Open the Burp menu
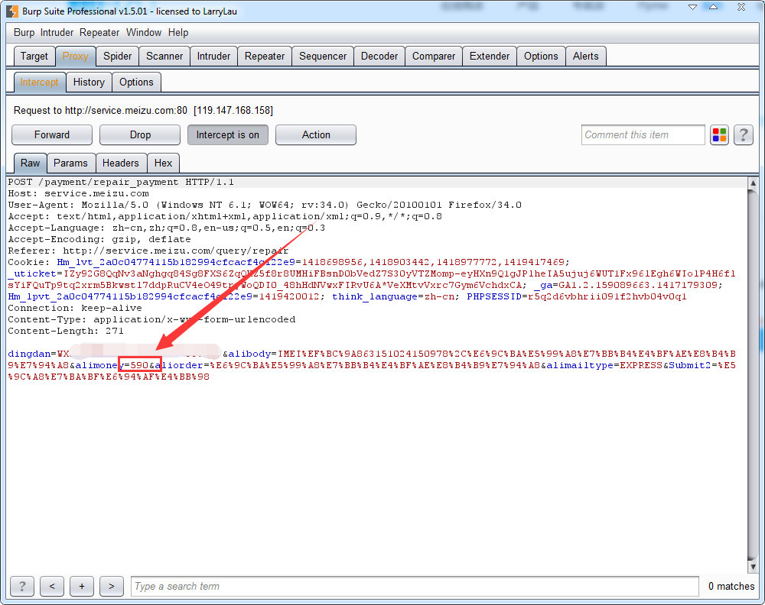Image resolution: width=765 pixels, height=605 pixels. point(24,33)
